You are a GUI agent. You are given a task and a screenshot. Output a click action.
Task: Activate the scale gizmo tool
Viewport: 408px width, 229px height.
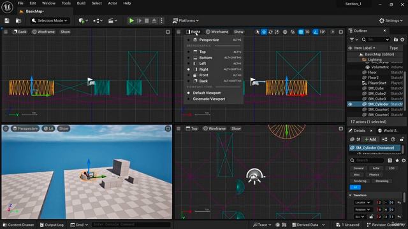point(277,32)
